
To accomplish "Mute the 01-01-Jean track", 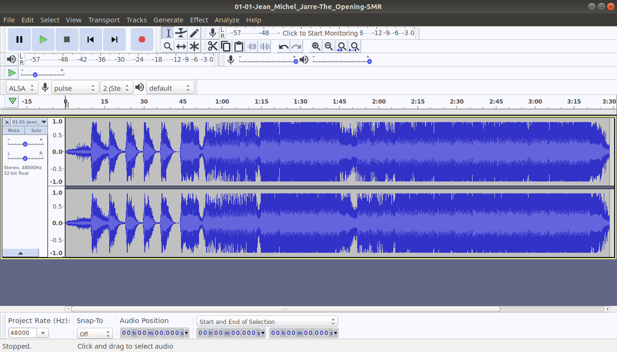I will (14, 131).
